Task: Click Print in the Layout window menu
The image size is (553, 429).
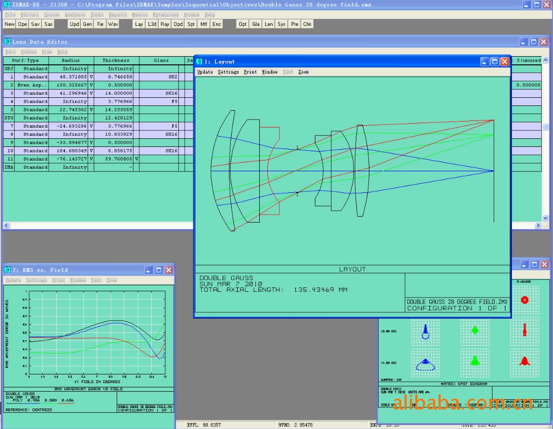Action: [x=251, y=72]
